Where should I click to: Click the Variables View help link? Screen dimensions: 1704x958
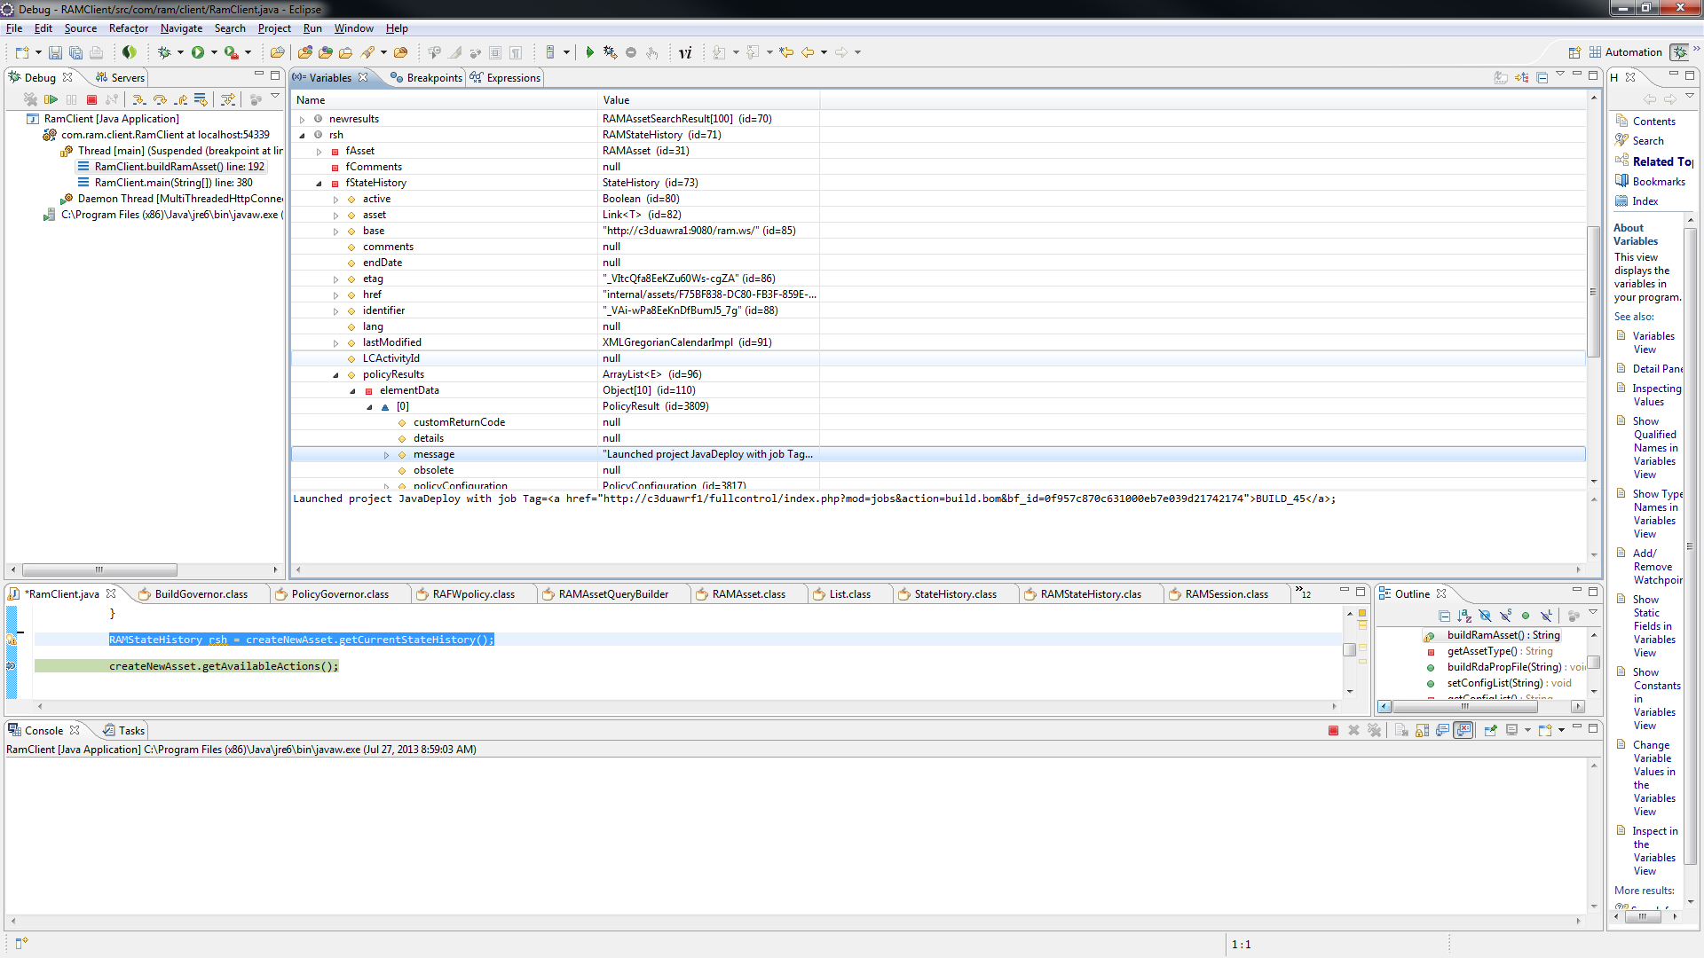1653,342
